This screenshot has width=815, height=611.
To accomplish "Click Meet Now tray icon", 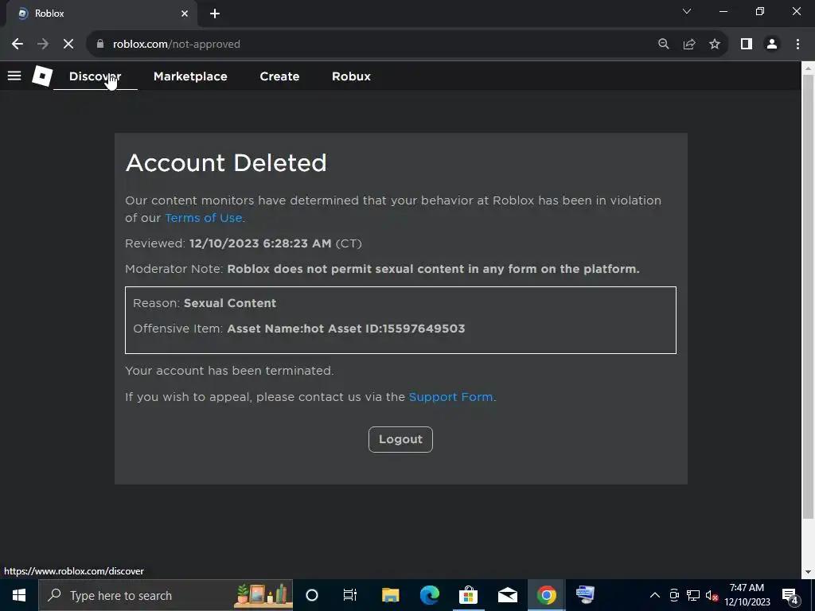I will (674, 595).
